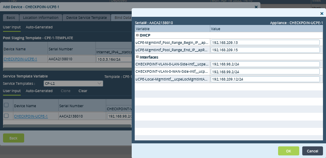
Task: Click Device Name header in Post Staging table
Action: [15, 49]
